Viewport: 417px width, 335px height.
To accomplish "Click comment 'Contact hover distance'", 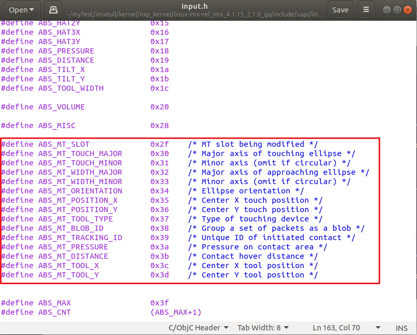I will 253,256.
